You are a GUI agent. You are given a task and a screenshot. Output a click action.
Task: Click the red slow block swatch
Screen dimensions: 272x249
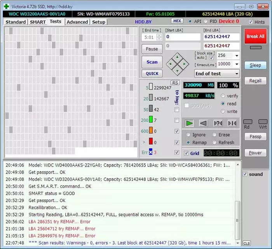pos(151,141)
